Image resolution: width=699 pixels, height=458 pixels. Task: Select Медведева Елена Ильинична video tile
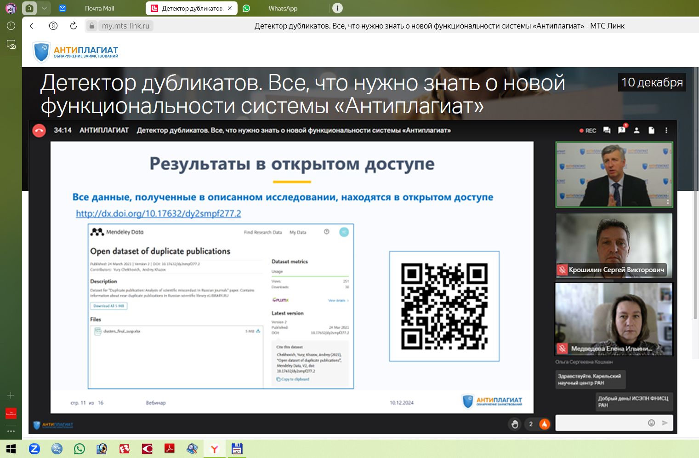click(614, 319)
